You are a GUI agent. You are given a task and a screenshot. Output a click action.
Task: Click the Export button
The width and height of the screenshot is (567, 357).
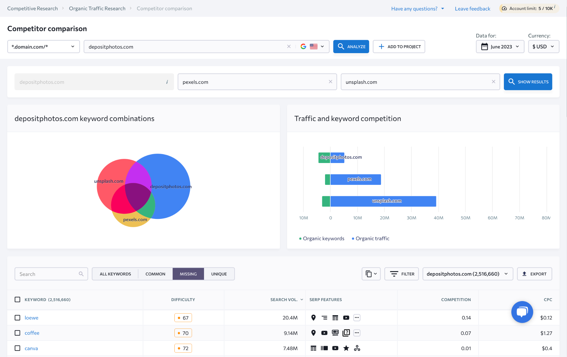pos(535,274)
